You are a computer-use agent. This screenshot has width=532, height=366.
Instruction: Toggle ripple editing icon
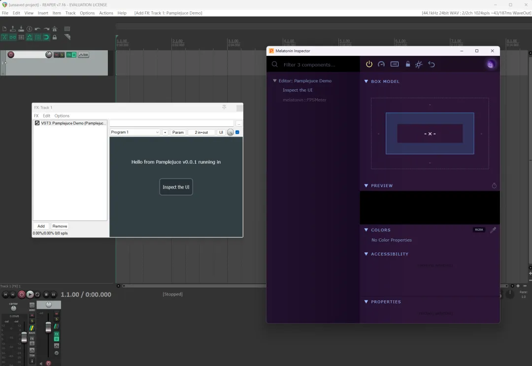(21, 37)
